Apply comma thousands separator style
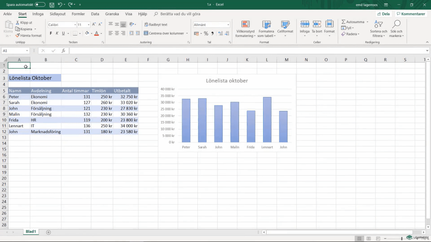The image size is (431, 242). 213,34
